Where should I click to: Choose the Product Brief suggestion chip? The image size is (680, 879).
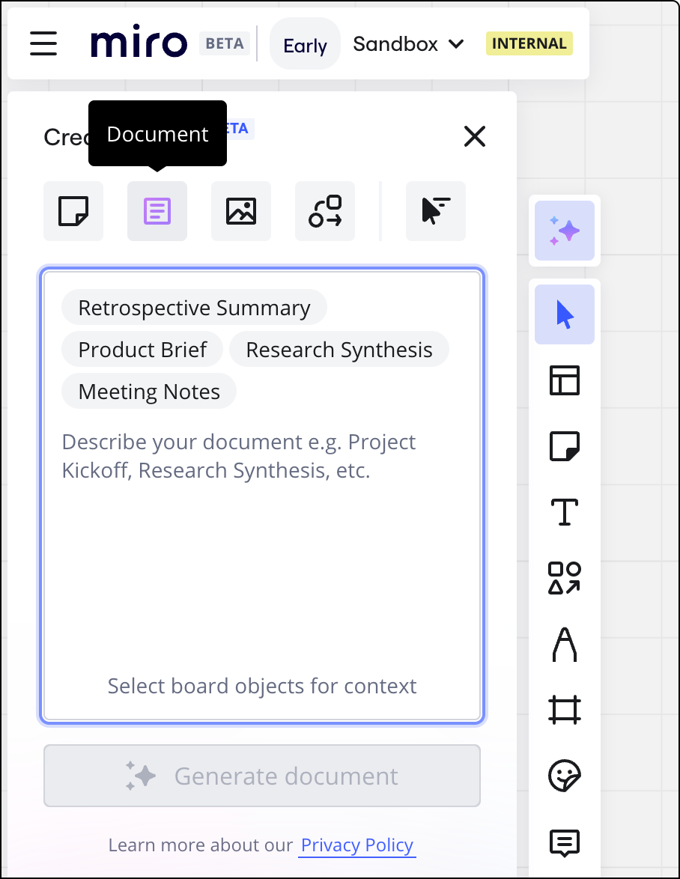(x=142, y=349)
